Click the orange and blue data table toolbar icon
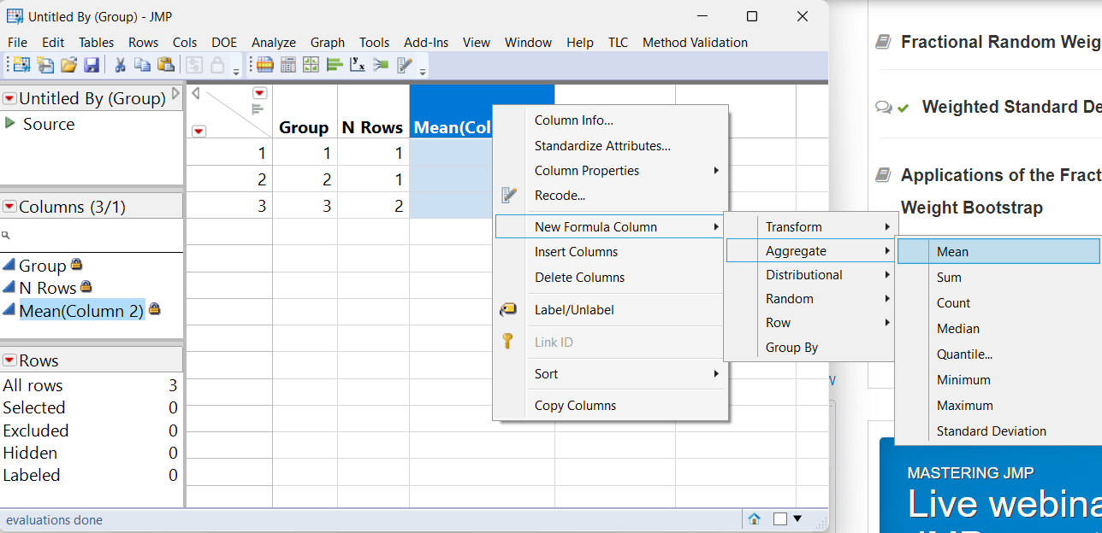 [x=265, y=65]
